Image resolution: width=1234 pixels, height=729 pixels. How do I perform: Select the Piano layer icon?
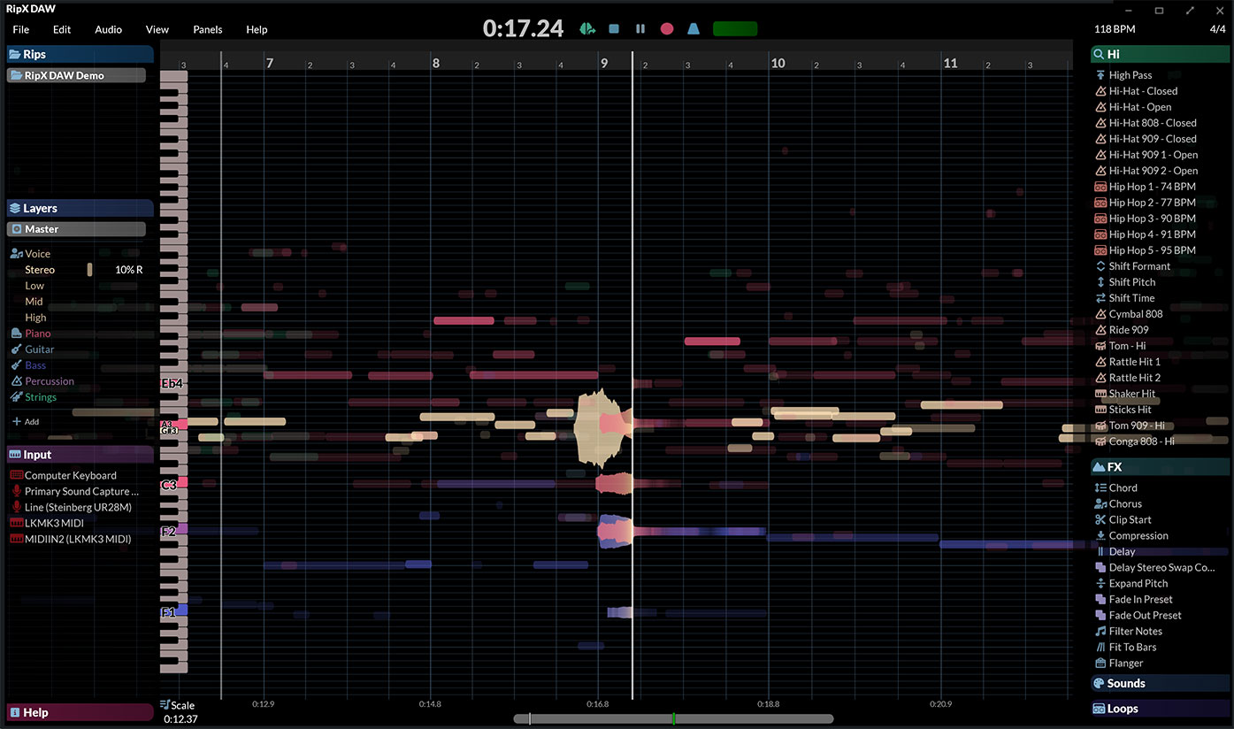point(19,334)
